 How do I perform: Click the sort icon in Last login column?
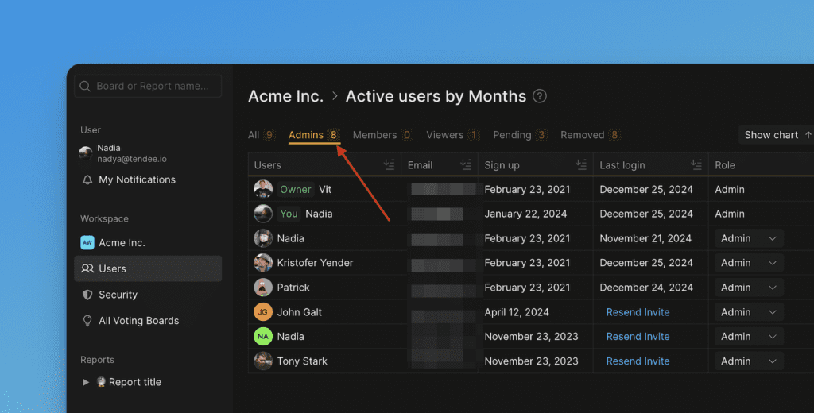pyautogui.click(x=696, y=164)
